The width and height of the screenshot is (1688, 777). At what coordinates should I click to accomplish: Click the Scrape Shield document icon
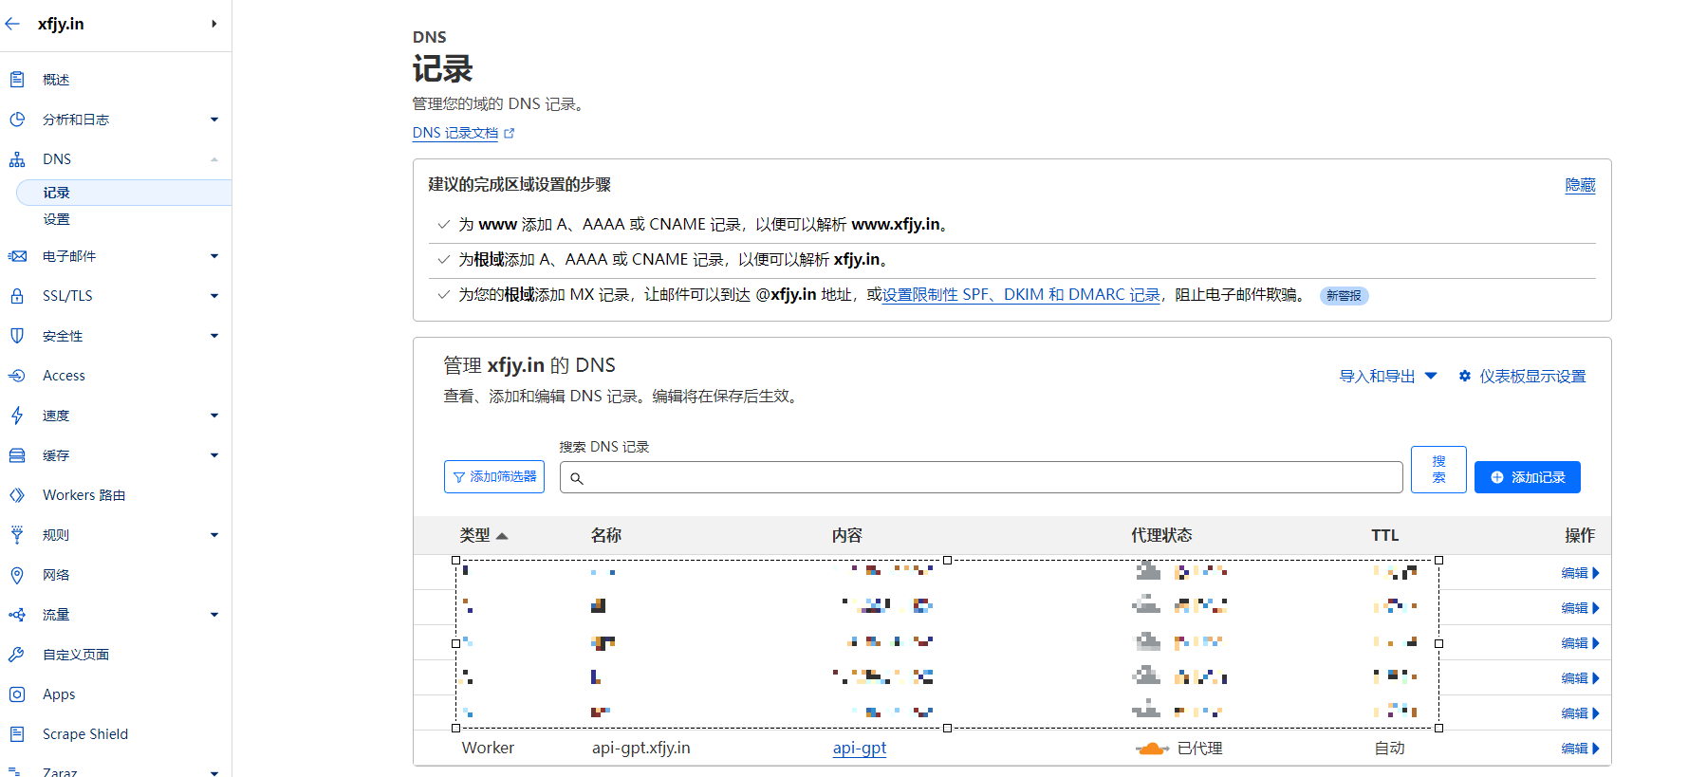[17, 734]
